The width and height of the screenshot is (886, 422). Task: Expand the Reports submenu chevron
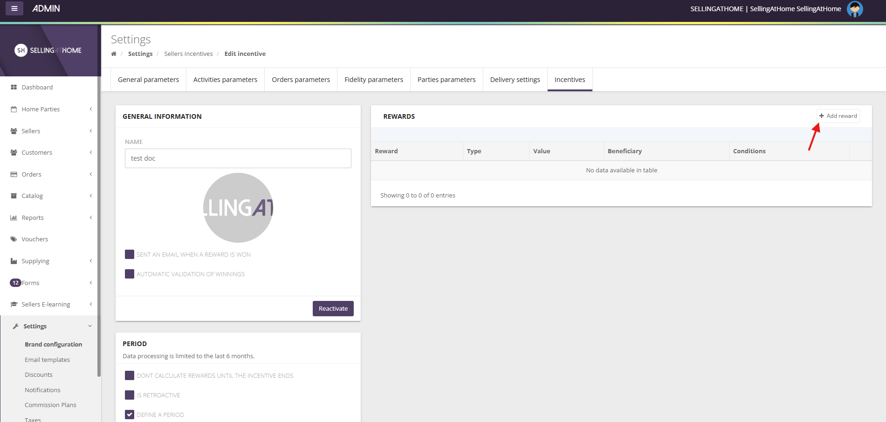[91, 218]
